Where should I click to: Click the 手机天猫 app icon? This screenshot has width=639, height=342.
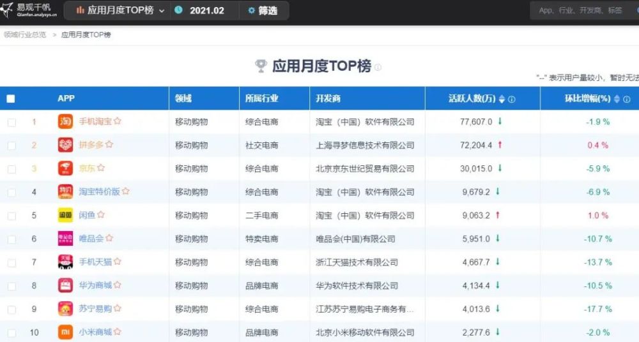65,262
